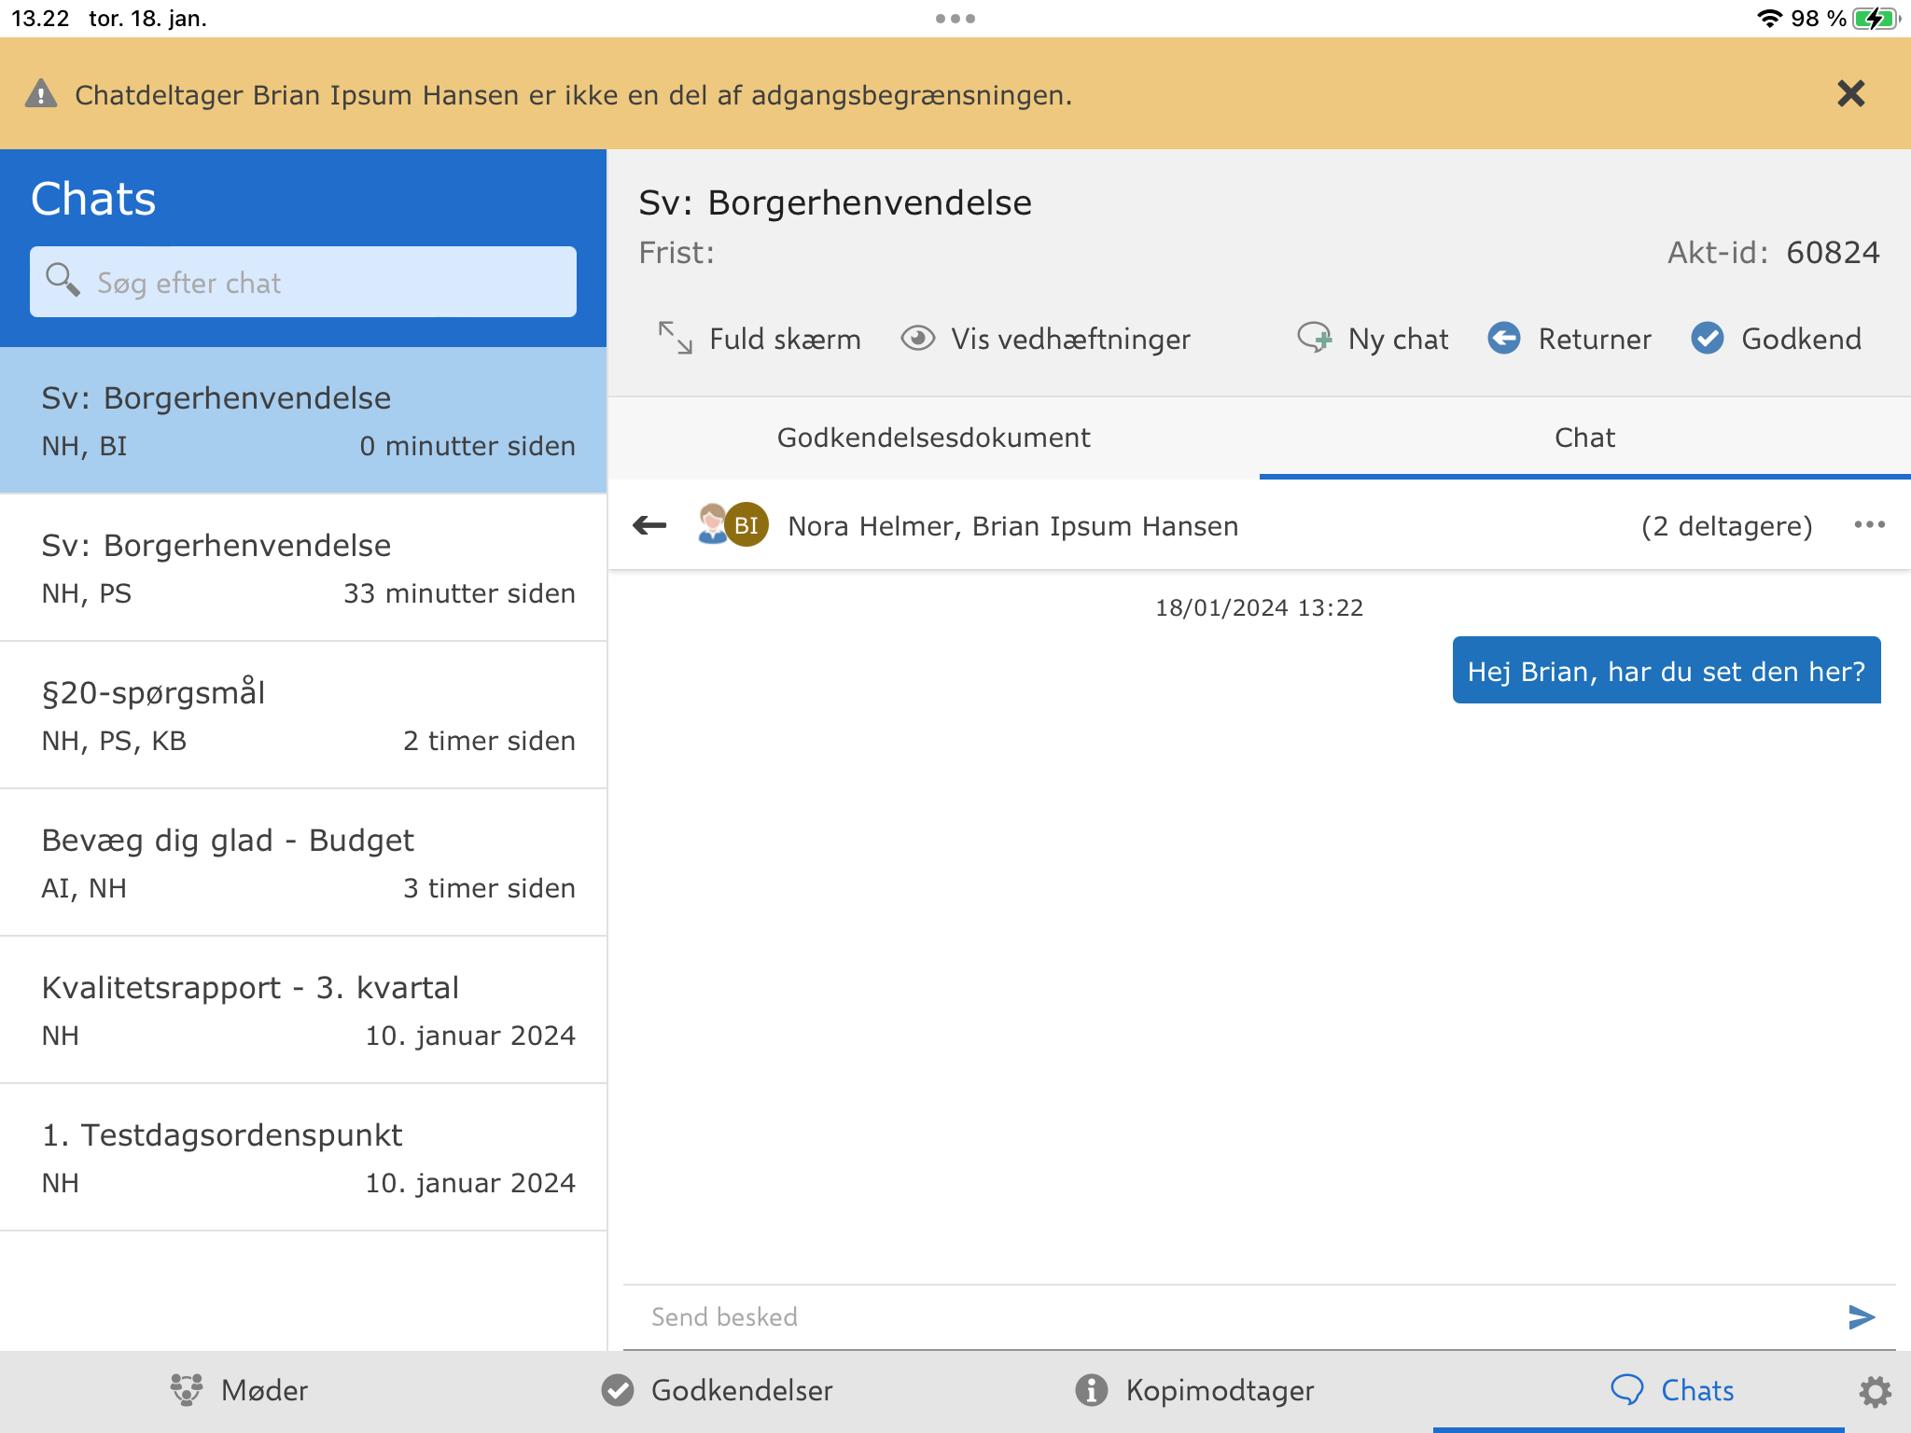The image size is (1911, 1433).
Task: Open the three-dots chat options menu
Action: tap(1869, 525)
